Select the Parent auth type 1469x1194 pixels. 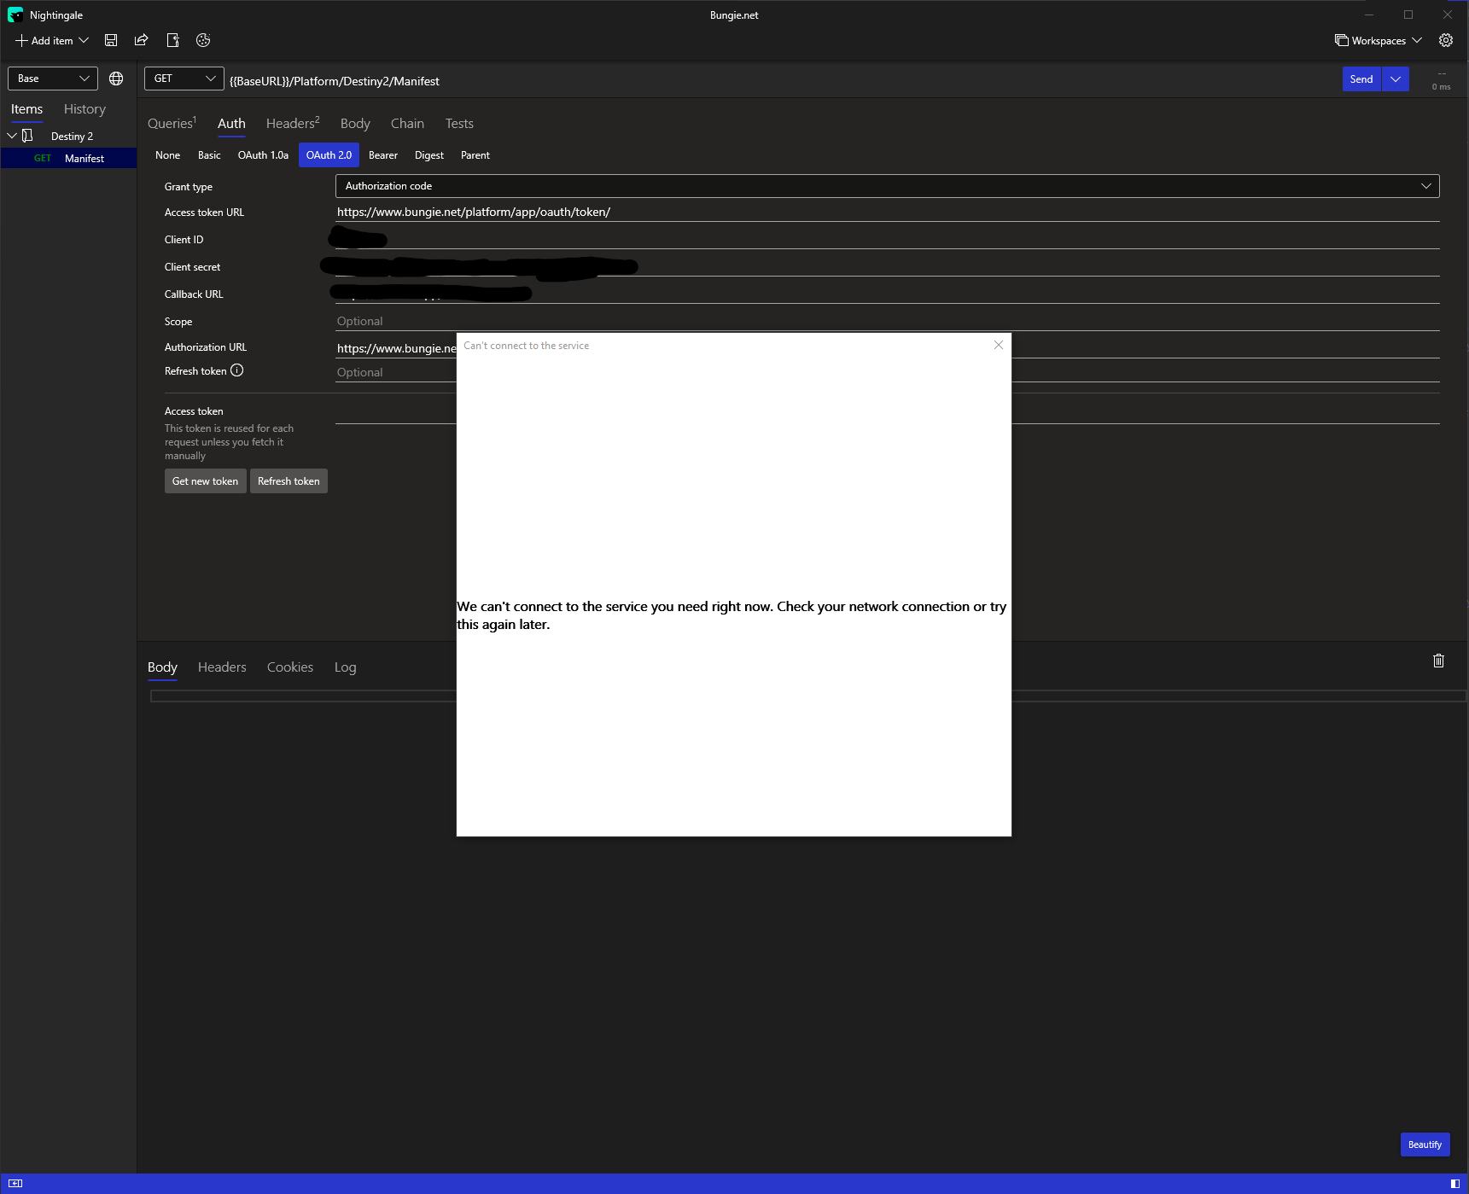pos(475,155)
